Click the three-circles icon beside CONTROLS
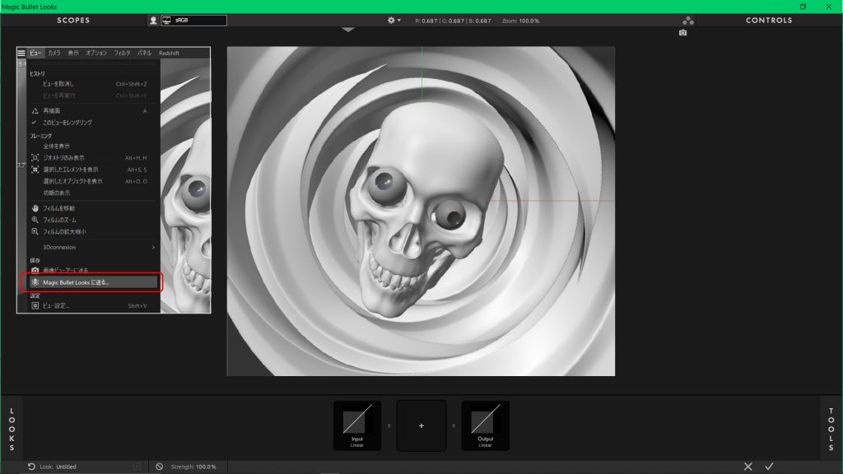 (688, 20)
